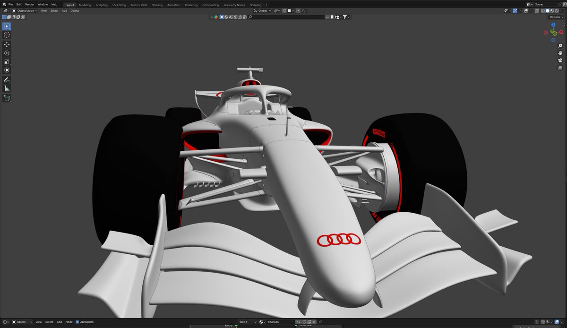Image resolution: width=567 pixels, height=328 pixels.
Task: Toggle show gizmo button in header
Action: 515,10
